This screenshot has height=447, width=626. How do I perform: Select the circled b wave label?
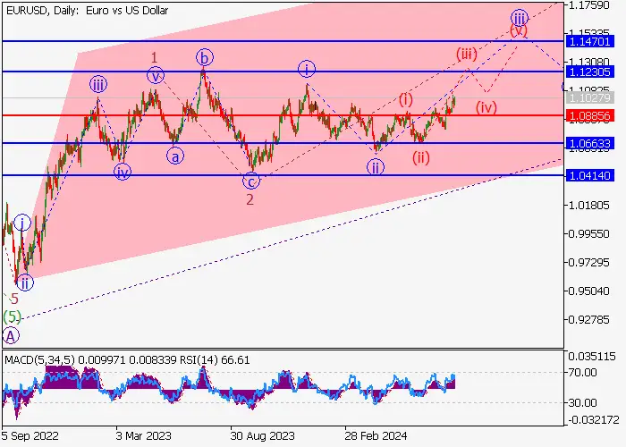pos(205,58)
